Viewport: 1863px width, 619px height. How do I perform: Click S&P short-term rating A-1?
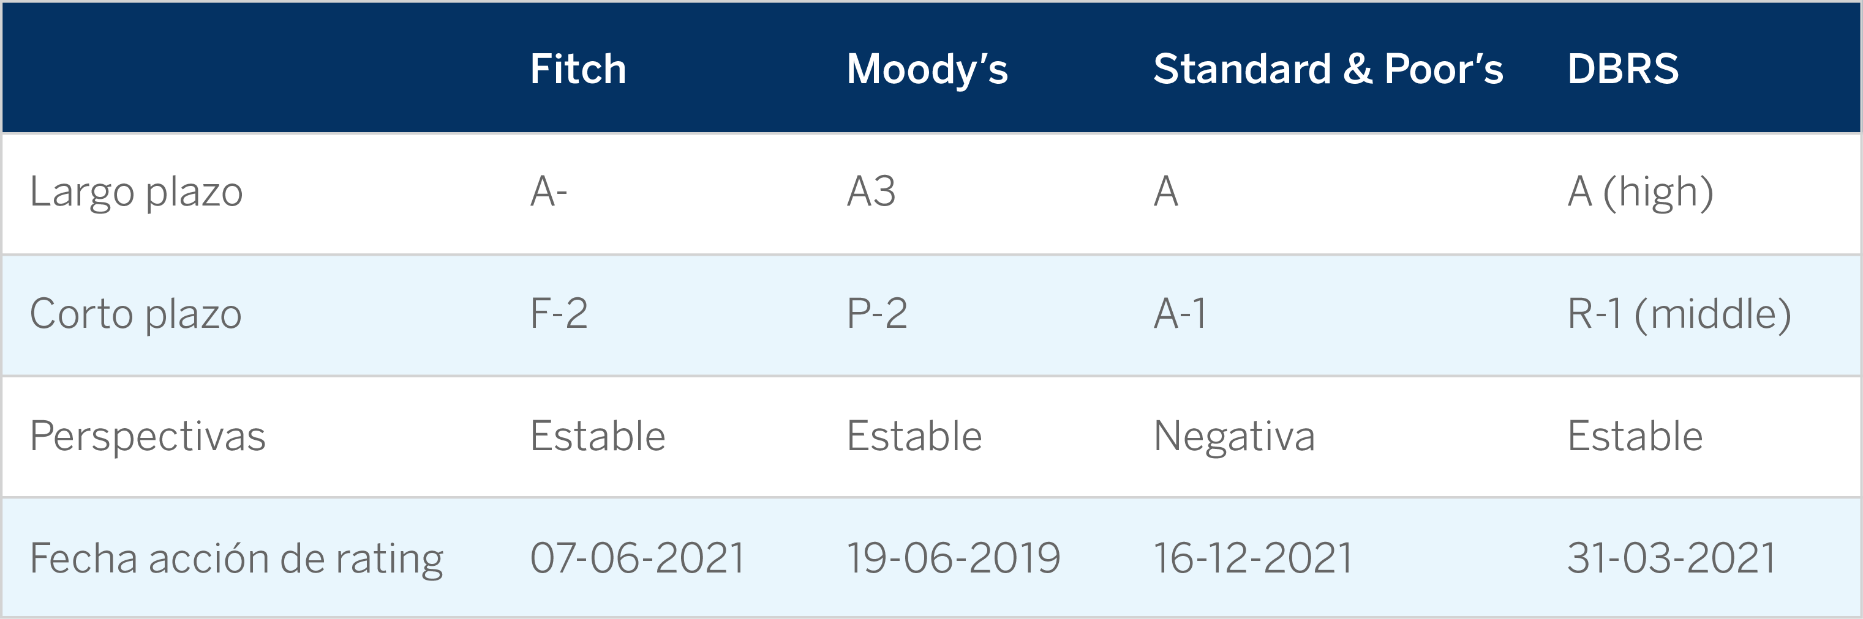click(x=1180, y=313)
